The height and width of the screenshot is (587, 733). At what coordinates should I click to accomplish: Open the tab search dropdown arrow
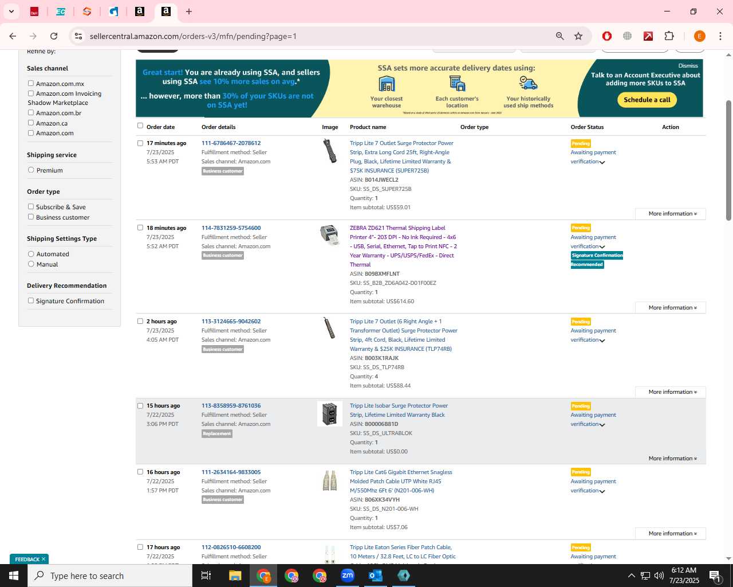coord(11,11)
